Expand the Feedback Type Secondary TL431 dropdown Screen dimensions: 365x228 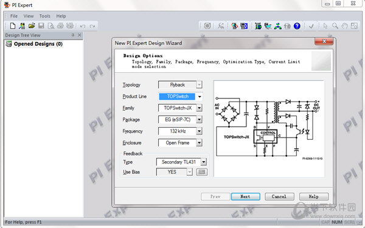(x=204, y=162)
